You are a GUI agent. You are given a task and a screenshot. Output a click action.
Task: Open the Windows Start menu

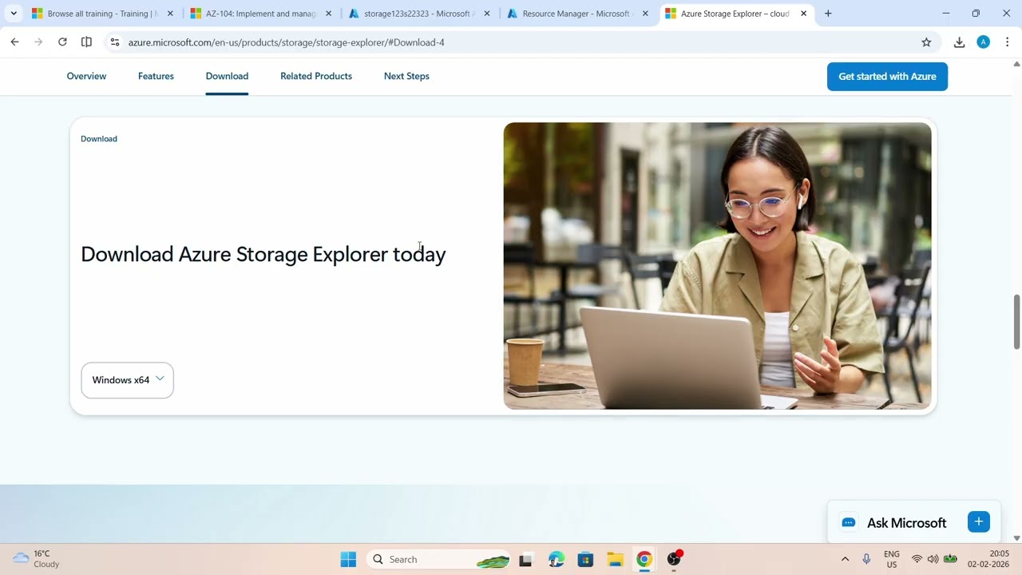pos(348,560)
